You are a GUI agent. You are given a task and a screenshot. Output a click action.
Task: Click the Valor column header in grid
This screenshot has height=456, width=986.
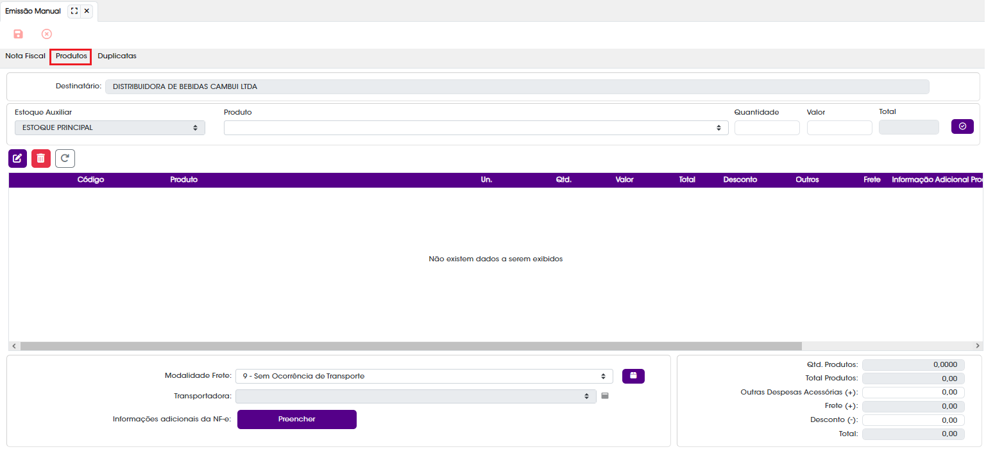point(624,180)
